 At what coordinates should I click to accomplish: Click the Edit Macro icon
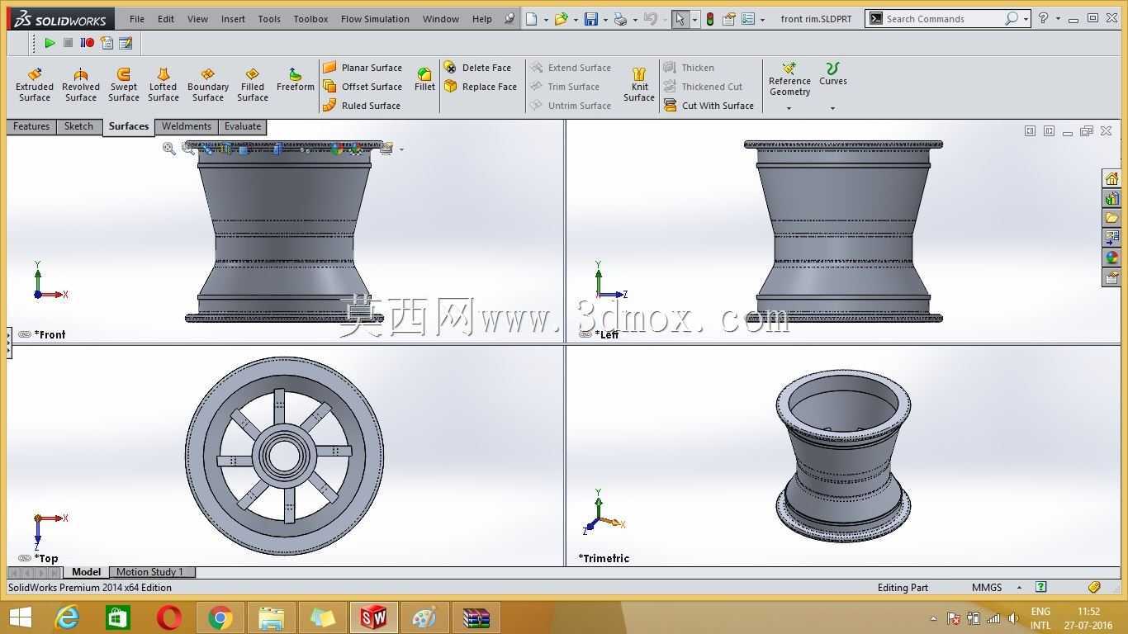pyautogui.click(x=126, y=43)
